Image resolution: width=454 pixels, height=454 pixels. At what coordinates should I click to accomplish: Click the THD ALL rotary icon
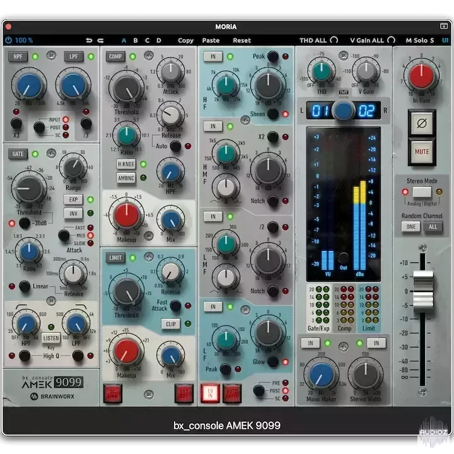(x=334, y=40)
